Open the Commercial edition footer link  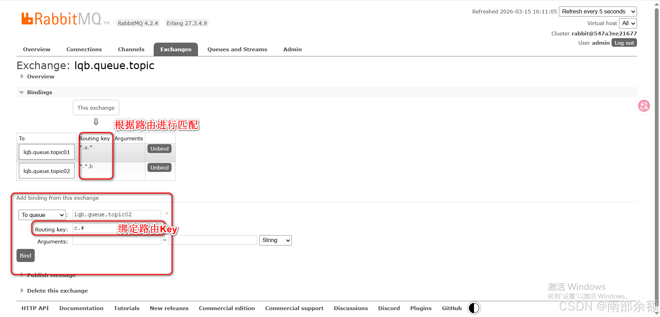tap(227, 308)
